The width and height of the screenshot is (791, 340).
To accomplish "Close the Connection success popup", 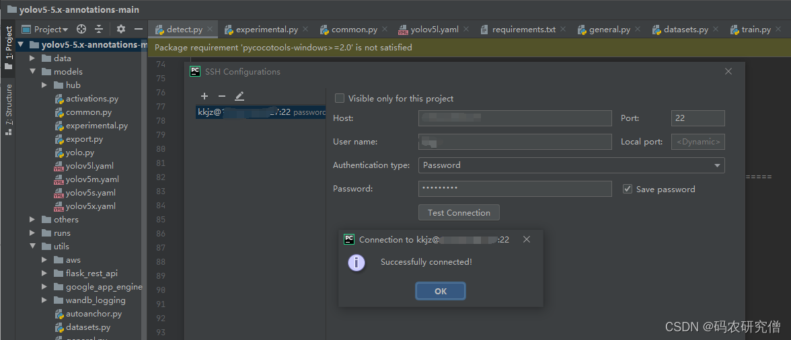I will 527,239.
